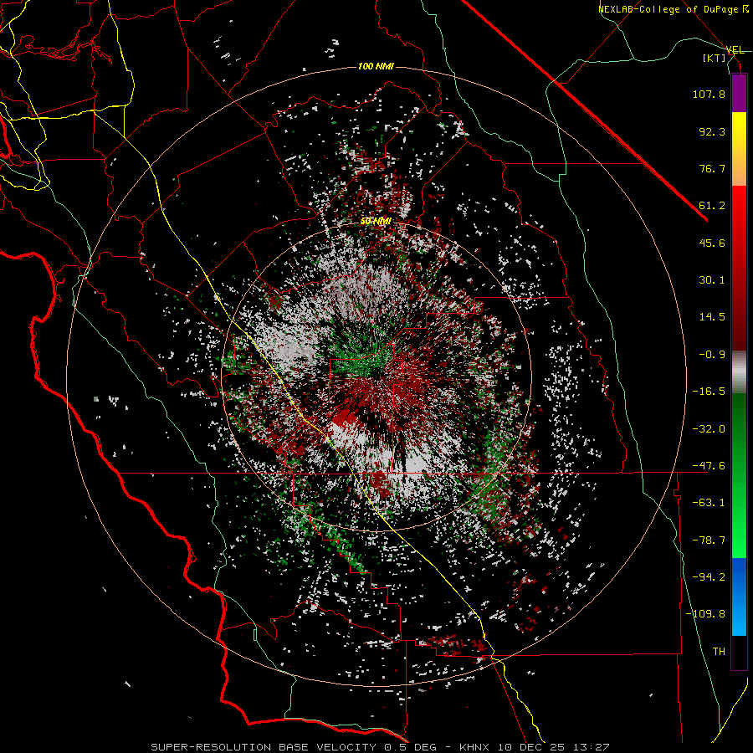Click the -94.2 scale value
The image size is (753, 753).
coord(709,577)
